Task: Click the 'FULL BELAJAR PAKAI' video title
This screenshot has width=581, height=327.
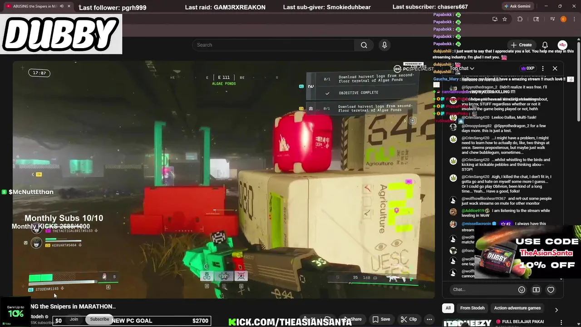Action: (523, 322)
